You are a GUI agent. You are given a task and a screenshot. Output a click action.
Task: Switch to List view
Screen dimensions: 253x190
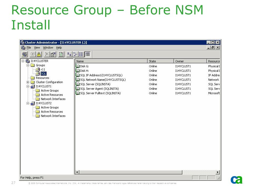coord(81,54)
